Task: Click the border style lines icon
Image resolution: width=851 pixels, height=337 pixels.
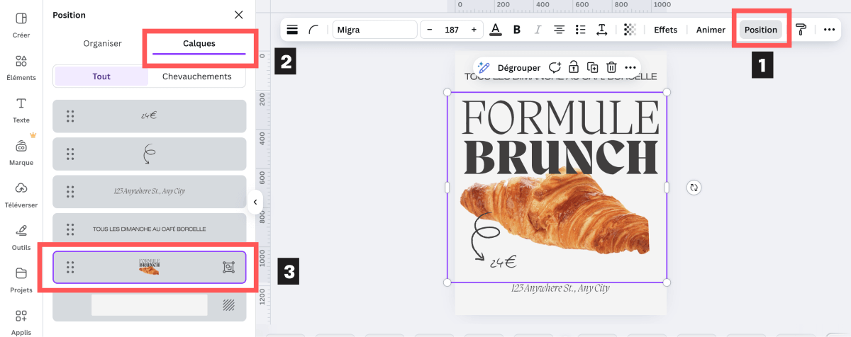Action: point(292,30)
